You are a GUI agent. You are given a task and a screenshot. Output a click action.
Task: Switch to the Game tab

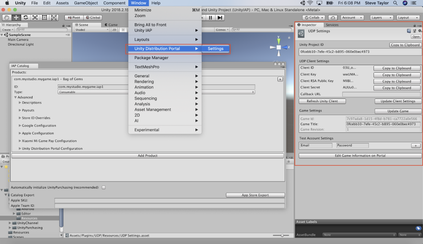tap(111, 25)
